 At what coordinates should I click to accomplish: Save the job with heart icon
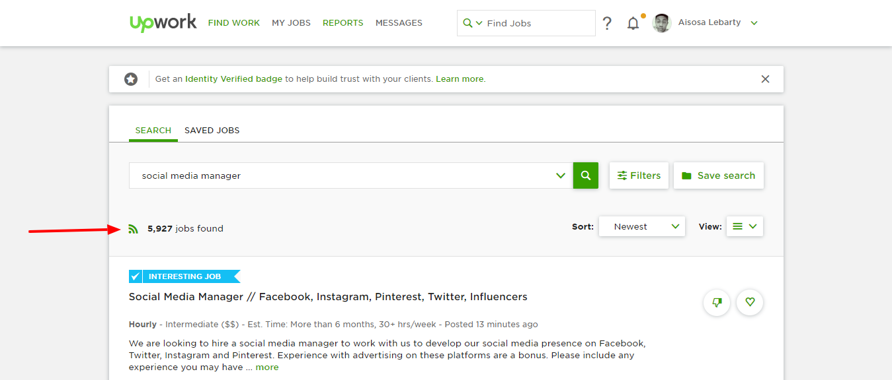click(750, 302)
